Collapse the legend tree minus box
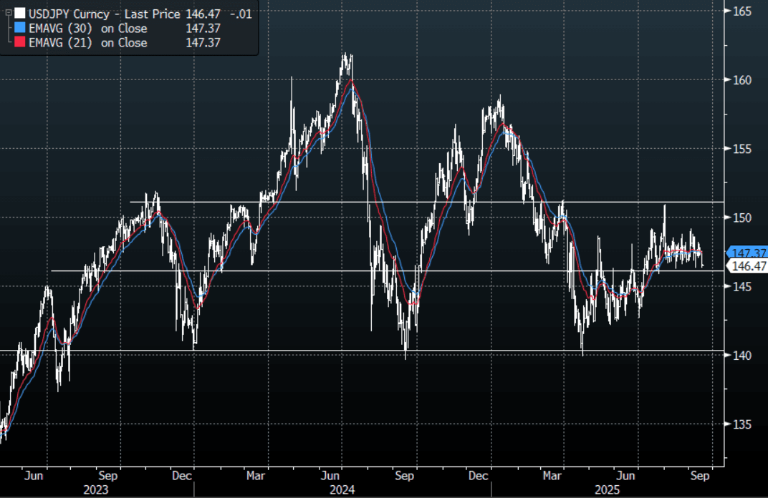 7,14
